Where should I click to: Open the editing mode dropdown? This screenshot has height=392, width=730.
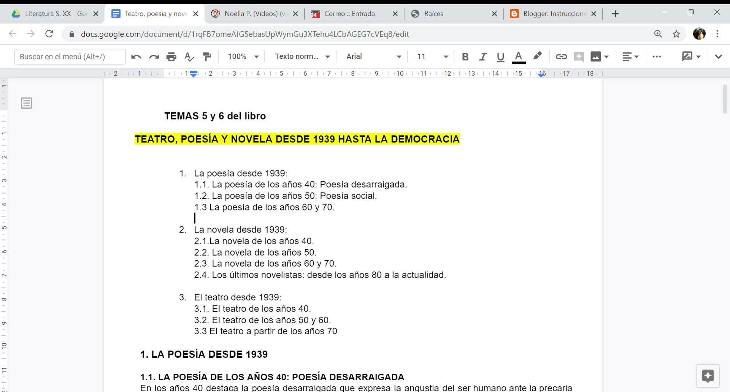[691, 57]
